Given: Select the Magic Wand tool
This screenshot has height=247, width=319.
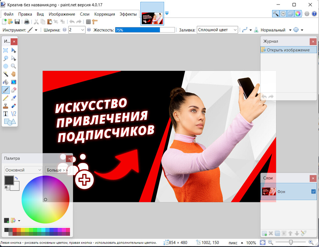Looking at the screenshot, I should click(x=5, y=74).
